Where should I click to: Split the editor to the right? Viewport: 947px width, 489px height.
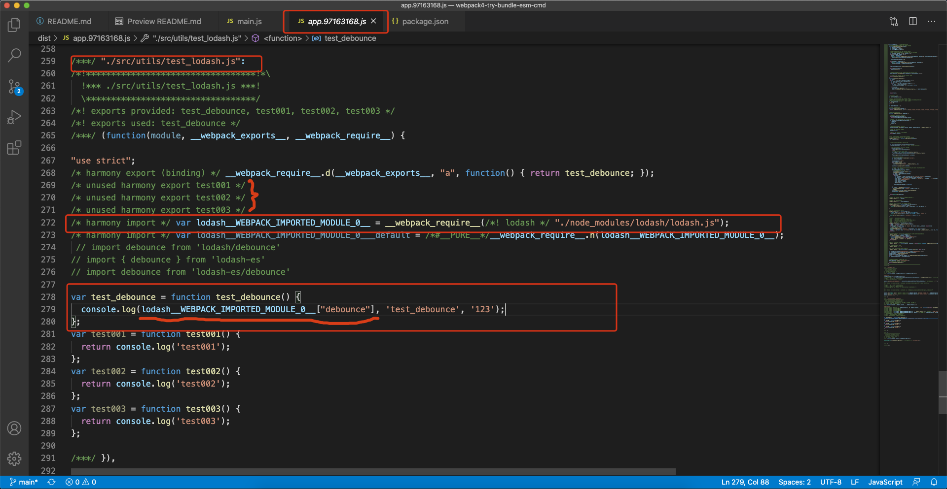click(x=913, y=22)
